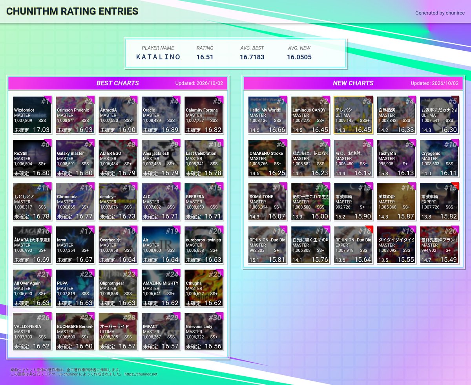Image resolution: width=471 pixels, height=385 pixels.
Task: Open the Oracle chart card
Action: pos(161,115)
